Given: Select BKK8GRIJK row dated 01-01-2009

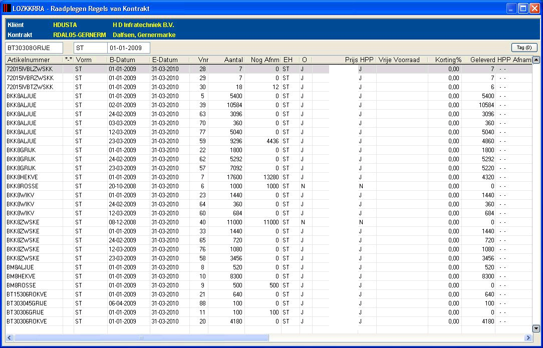Looking at the screenshot, I should click(268, 150).
